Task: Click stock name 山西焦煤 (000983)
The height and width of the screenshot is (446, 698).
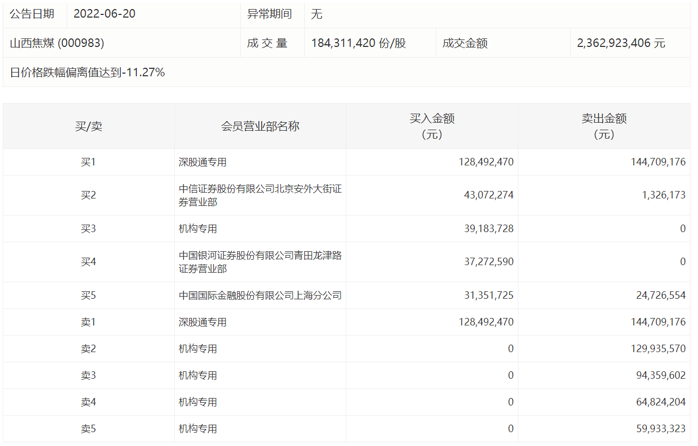Action: [x=57, y=43]
